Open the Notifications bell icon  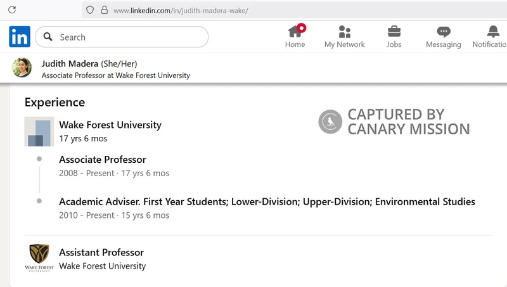[493, 32]
